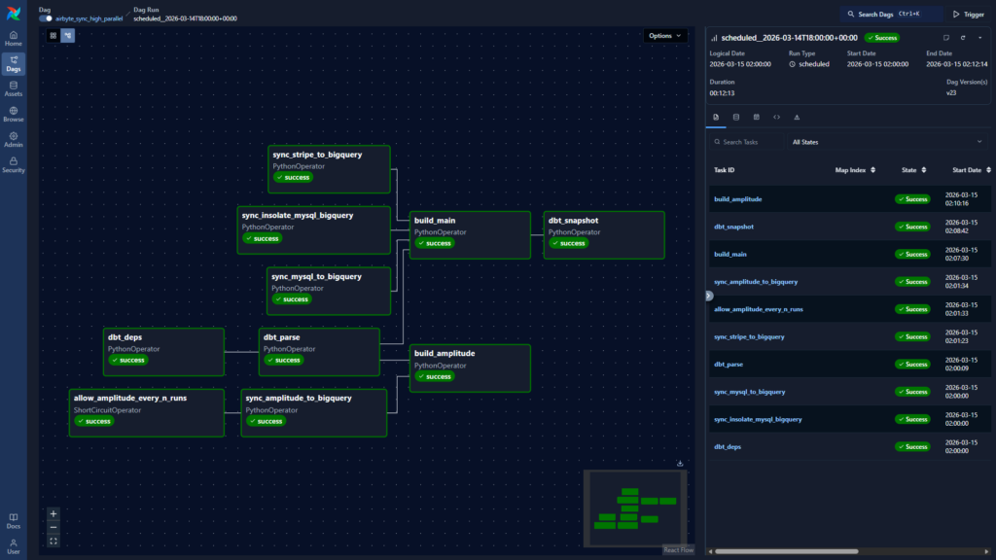Open the Browse sidebar menu

14,114
